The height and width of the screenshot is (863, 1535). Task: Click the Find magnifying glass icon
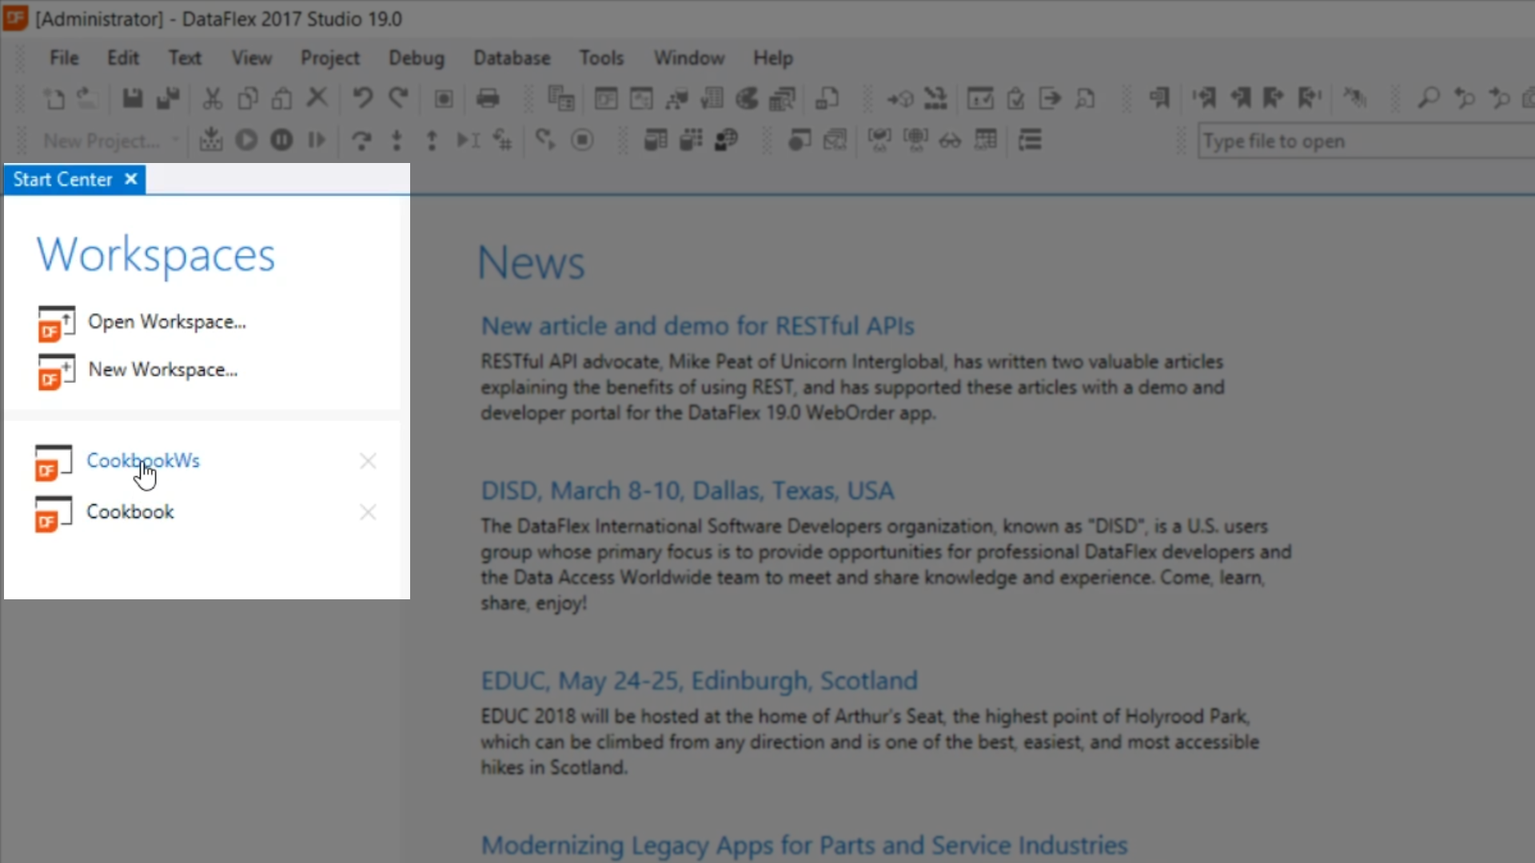1428,98
